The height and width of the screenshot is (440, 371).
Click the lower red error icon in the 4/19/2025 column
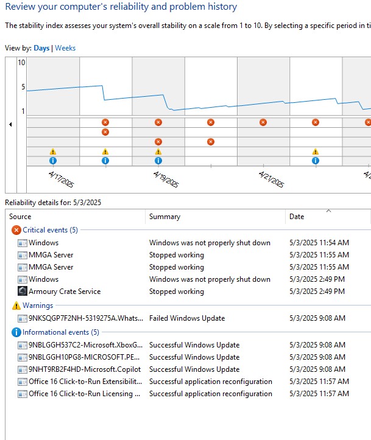coord(158,142)
